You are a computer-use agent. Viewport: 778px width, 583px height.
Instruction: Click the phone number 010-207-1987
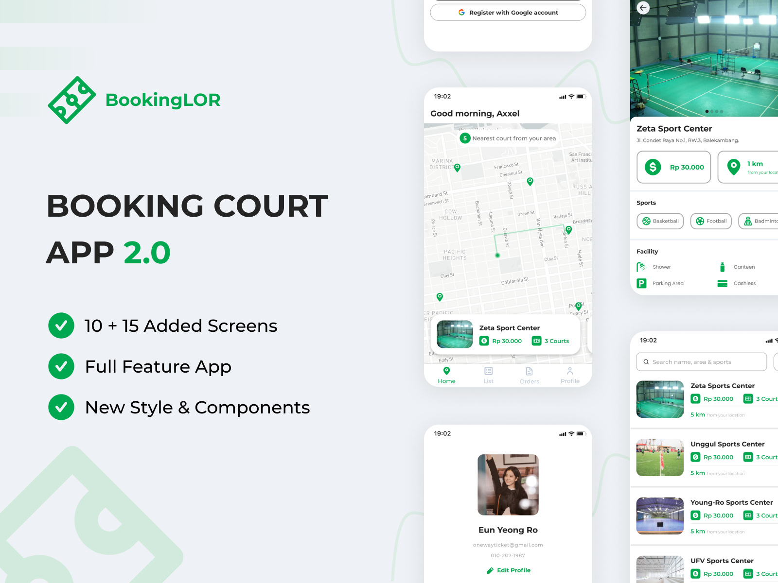pos(508,556)
